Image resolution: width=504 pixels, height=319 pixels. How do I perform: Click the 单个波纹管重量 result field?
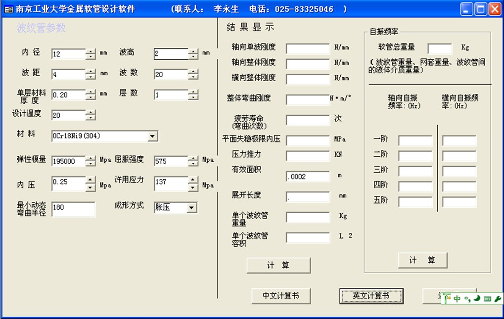pos(308,218)
